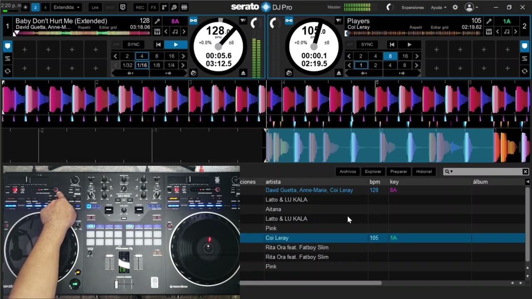Open deck 1 piano keys icon
Screen dimensions: 532x299
click(x=157, y=32)
